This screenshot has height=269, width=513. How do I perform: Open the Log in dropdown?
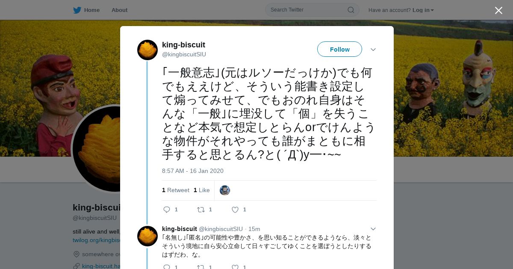[x=423, y=10]
